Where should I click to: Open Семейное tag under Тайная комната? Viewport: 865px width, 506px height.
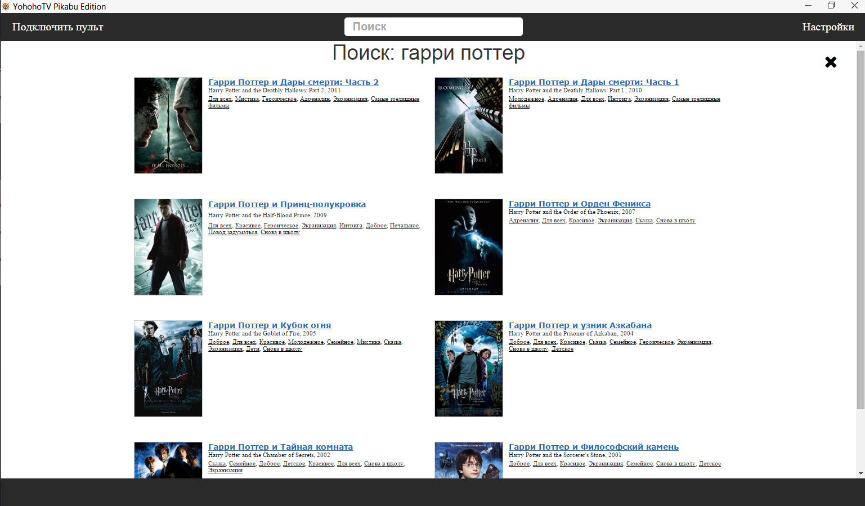tap(242, 464)
